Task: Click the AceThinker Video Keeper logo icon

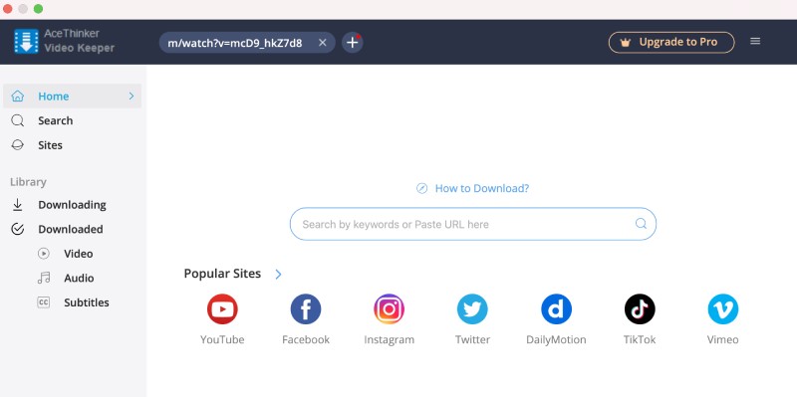Action: [x=27, y=41]
